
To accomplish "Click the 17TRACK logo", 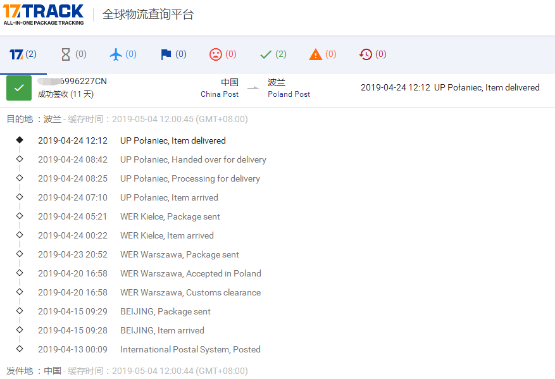I will point(43,14).
